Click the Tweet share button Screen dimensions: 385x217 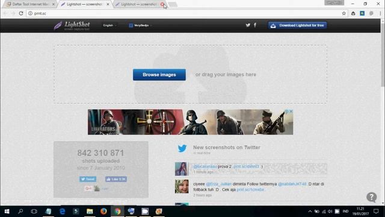(88, 179)
